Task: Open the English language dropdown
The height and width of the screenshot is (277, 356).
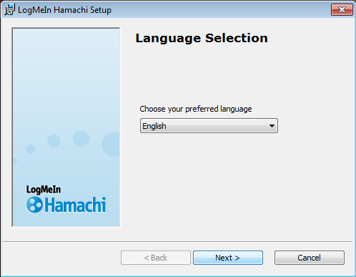Action: click(209, 126)
